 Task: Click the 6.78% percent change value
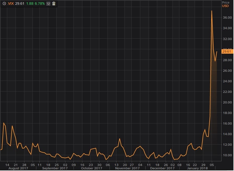[x=40, y=3]
